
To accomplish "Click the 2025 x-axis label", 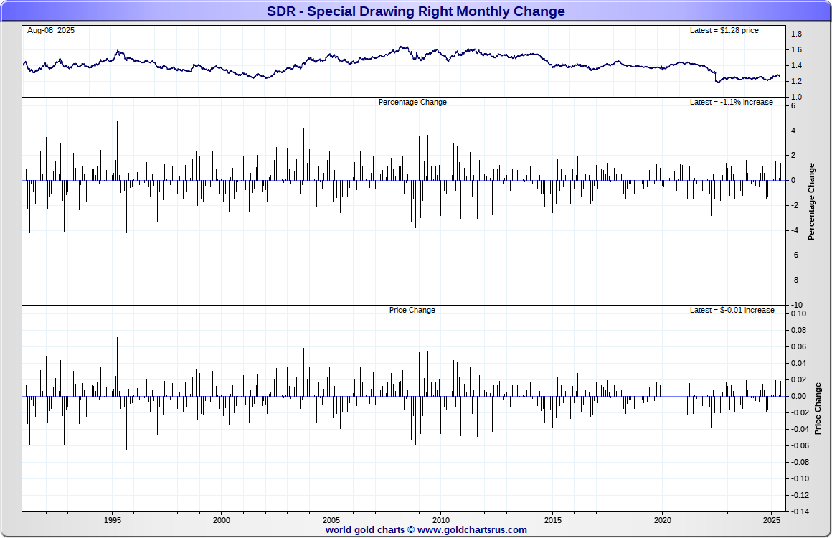I will [772, 521].
